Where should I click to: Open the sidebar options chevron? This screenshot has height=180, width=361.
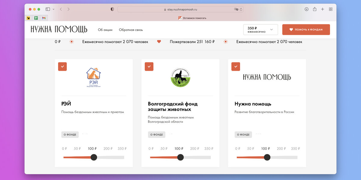pyautogui.click(x=54, y=9)
